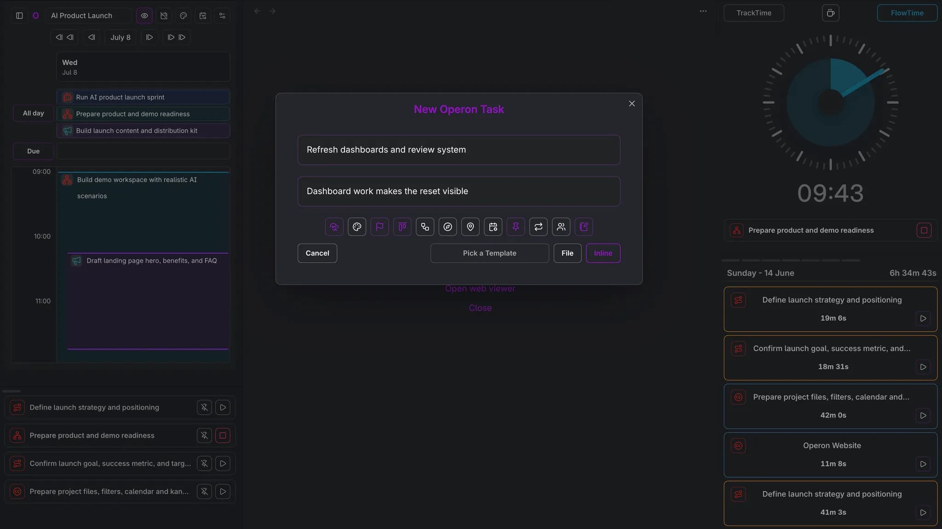Stop Prepare product and demo readiness task
This screenshot has height=529, width=942.
tap(223, 435)
